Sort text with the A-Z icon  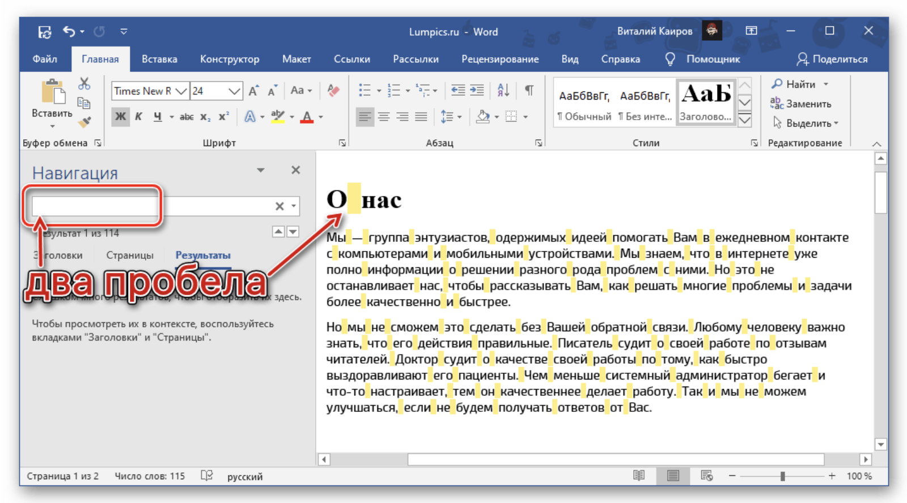tap(503, 90)
